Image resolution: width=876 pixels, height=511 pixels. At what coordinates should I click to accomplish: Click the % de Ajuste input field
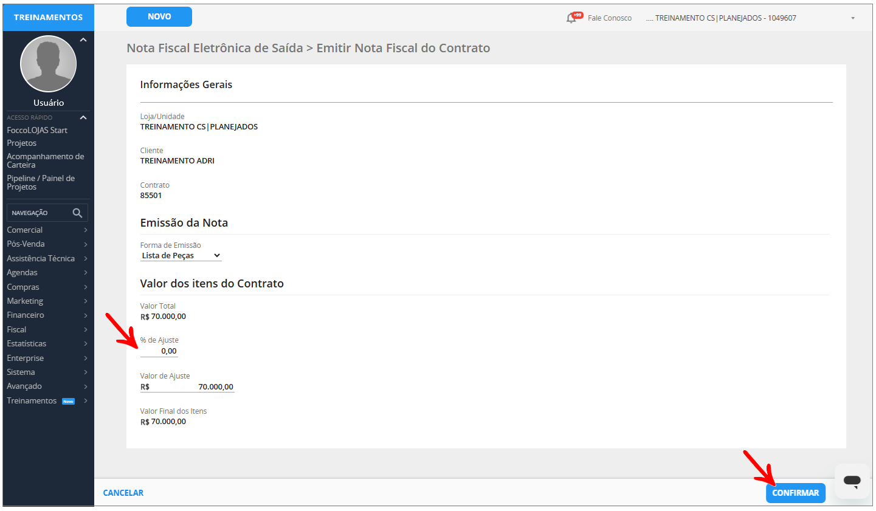pos(159,351)
